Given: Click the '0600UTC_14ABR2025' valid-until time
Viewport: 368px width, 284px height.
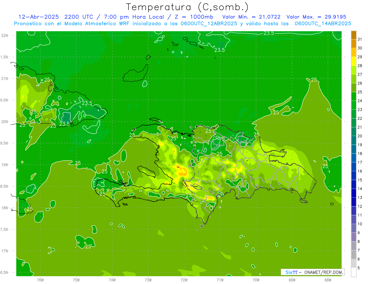Looking at the screenshot, I should pos(323,23).
